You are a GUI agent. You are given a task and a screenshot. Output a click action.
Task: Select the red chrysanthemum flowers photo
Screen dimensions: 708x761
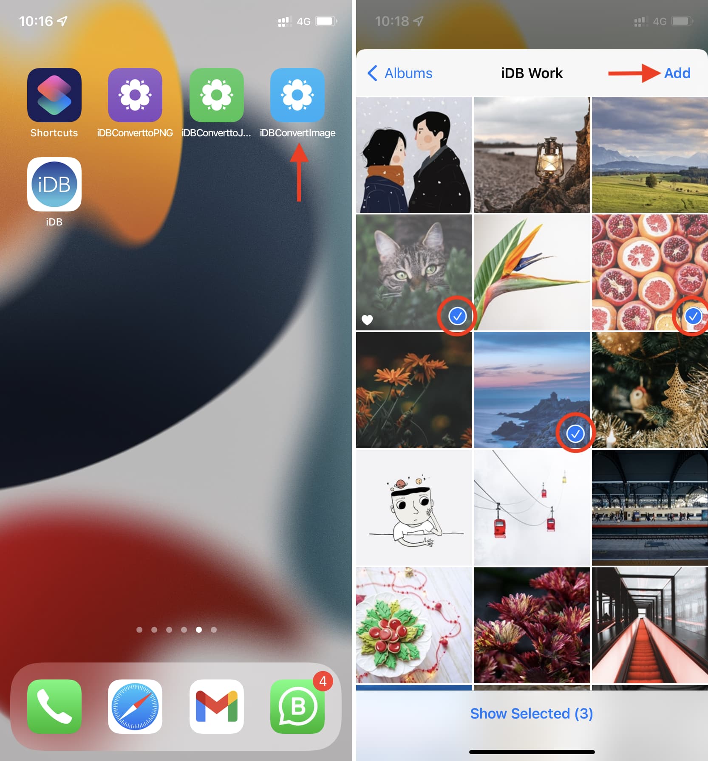532,625
